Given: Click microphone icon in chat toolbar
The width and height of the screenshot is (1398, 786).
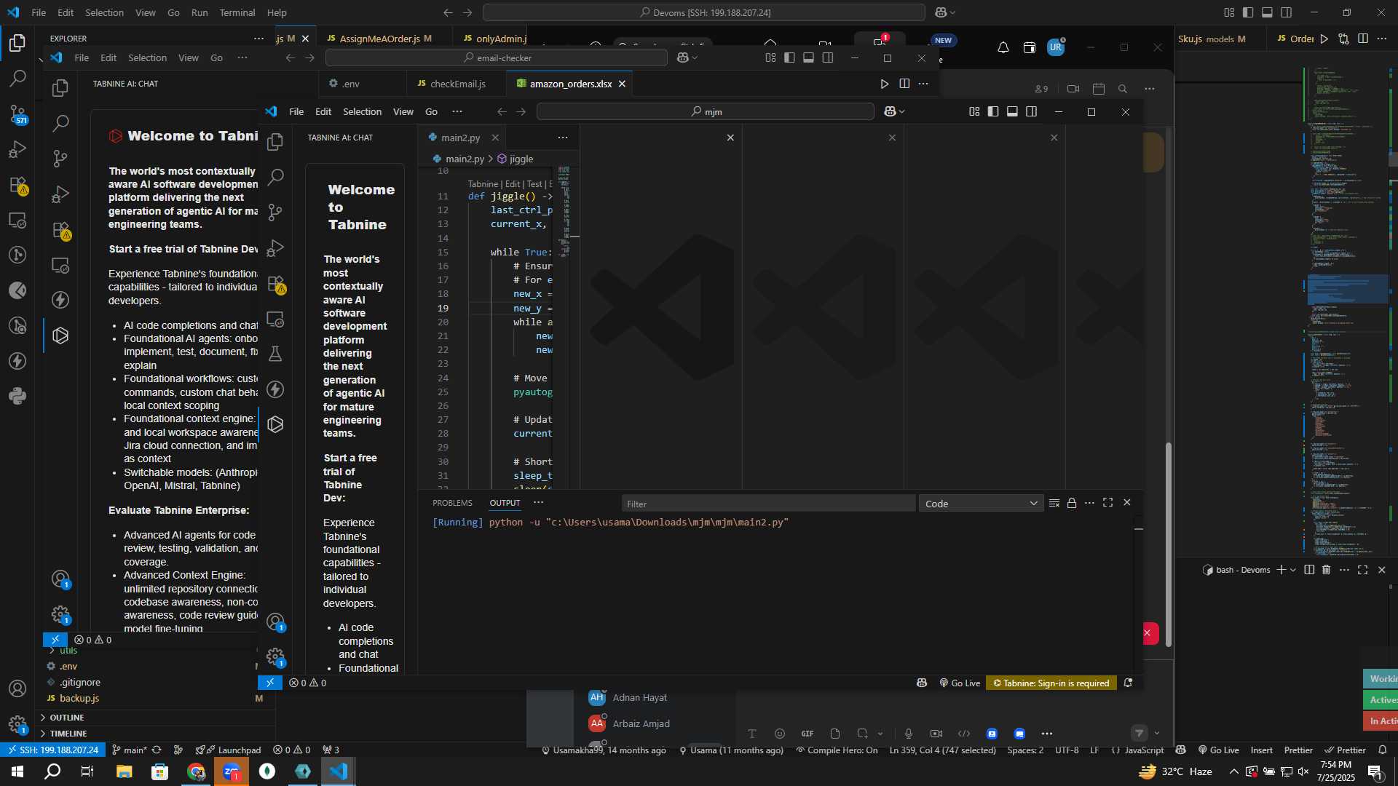Looking at the screenshot, I should (x=908, y=734).
